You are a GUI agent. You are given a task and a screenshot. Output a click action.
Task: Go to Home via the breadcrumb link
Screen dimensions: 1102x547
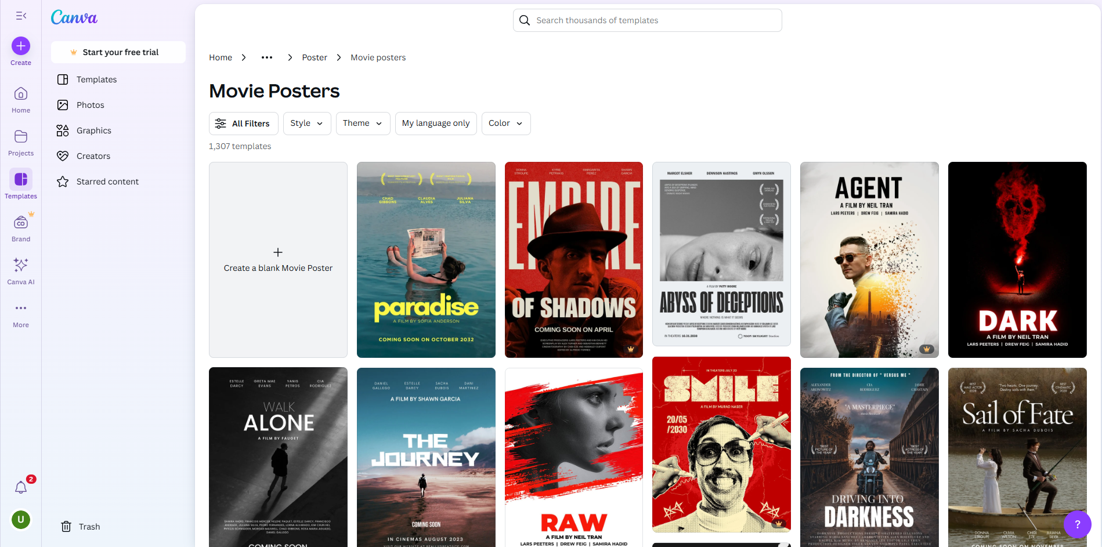coord(220,57)
